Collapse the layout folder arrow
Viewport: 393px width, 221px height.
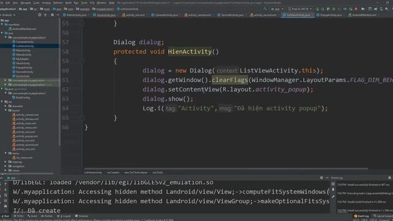coord(6,110)
